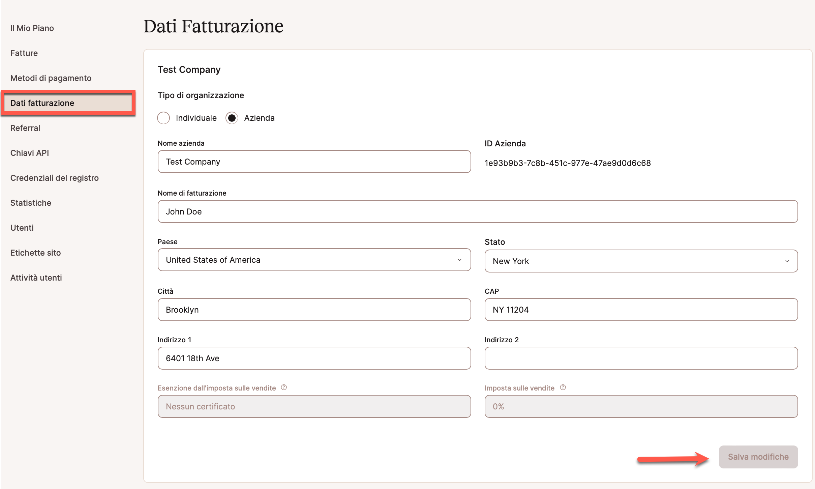Click the help icon beside Imposta sulle vendite
The image size is (815, 489).
[563, 387]
